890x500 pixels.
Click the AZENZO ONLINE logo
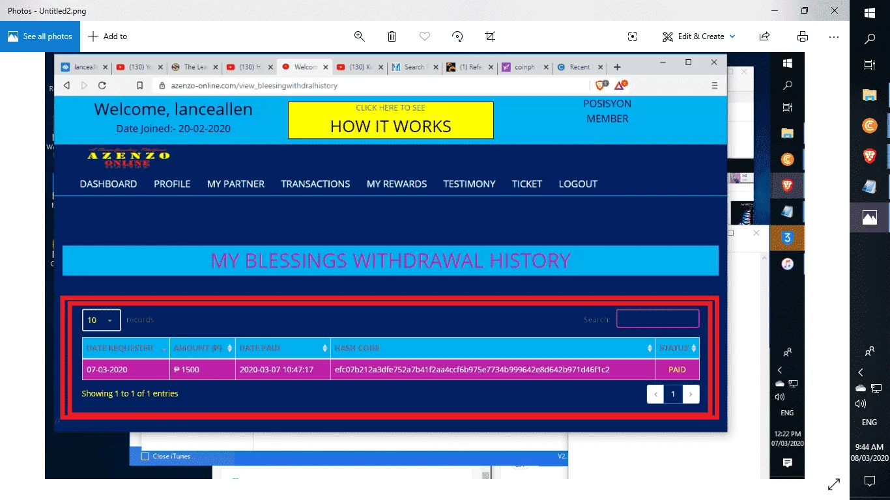128,158
